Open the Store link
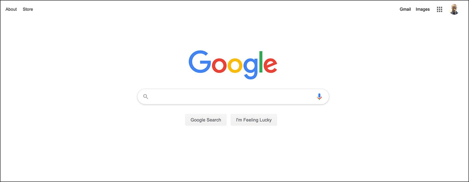The height and width of the screenshot is (182, 469). [x=28, y=9]
